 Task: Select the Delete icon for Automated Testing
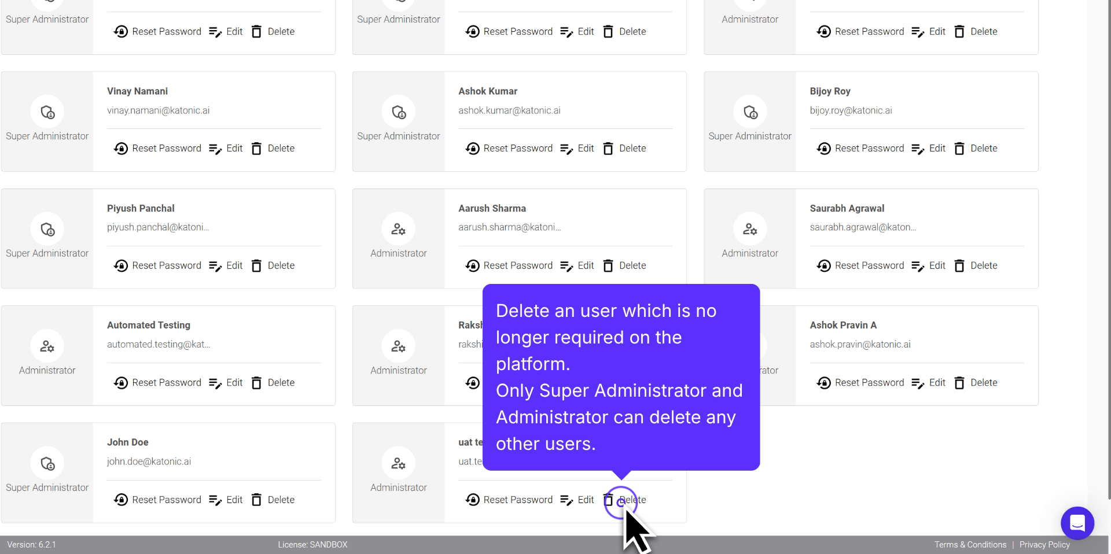pos(256,382)
